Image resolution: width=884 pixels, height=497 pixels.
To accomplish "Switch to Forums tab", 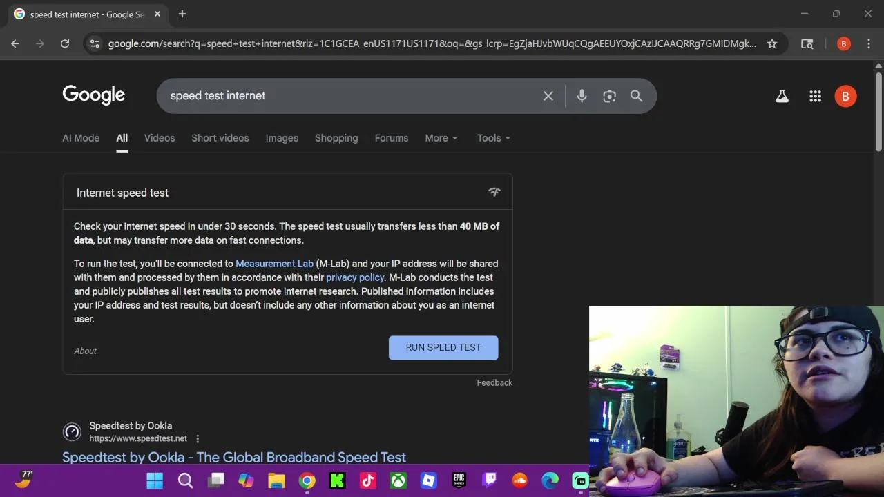I will [x=392, y=138].
